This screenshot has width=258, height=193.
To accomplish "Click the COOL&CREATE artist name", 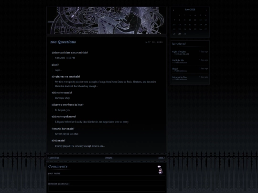I will coord(182,54).
